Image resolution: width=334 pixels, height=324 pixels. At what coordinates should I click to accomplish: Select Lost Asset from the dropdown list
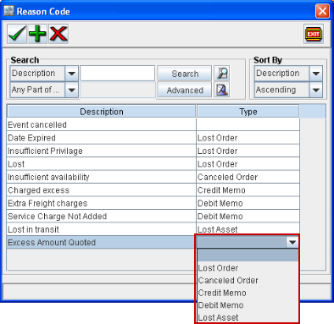click(248, 317)
